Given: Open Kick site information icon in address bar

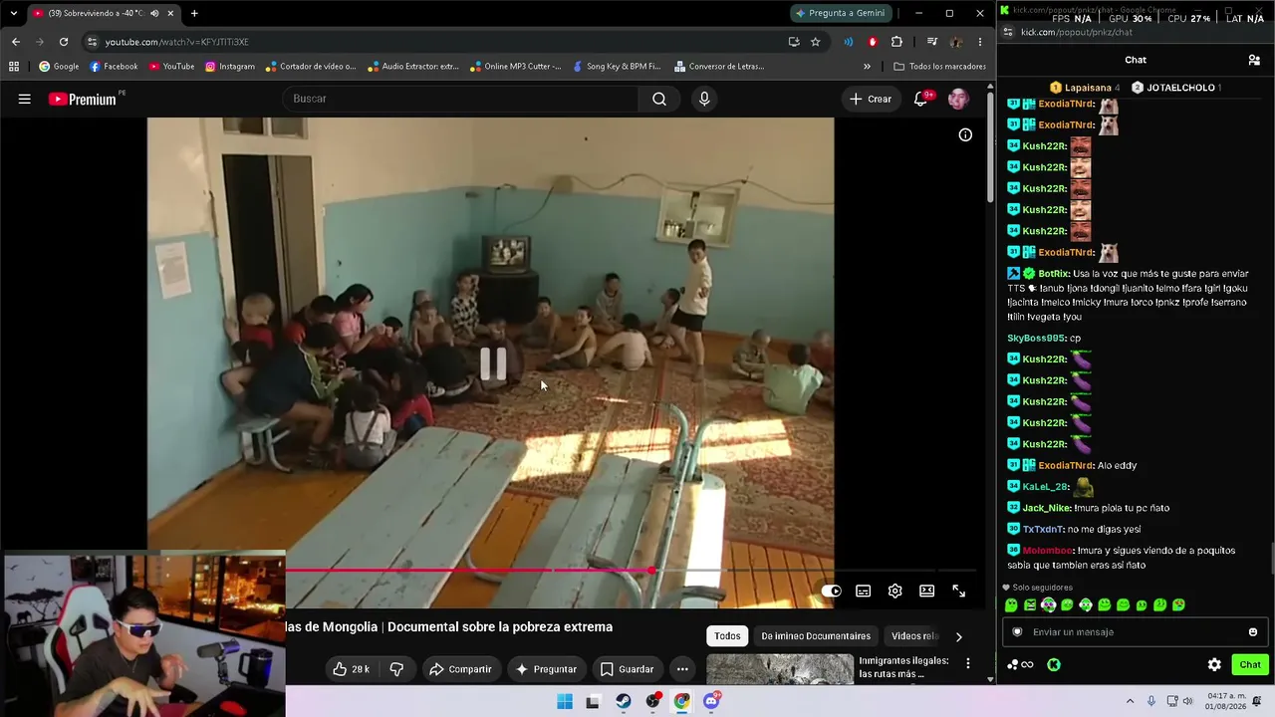Looking at the screenshot, I should (1008, 32).
